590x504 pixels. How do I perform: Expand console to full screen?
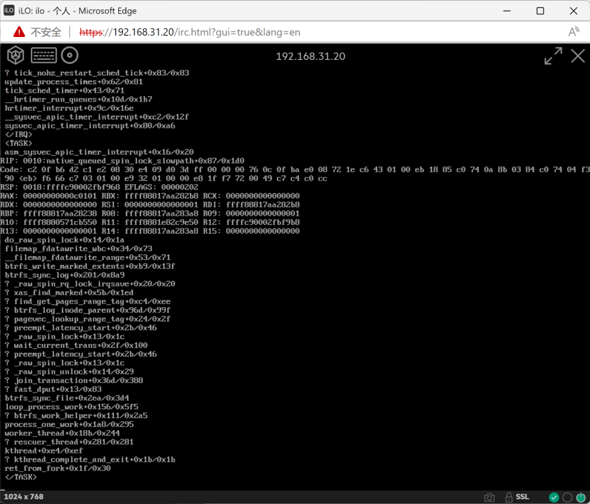pos(553,56)
